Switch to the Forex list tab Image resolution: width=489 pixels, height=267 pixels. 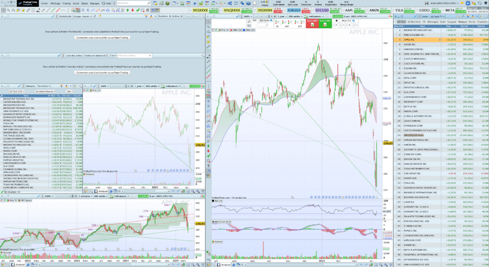pyautogui.click(x=472, y=22)
